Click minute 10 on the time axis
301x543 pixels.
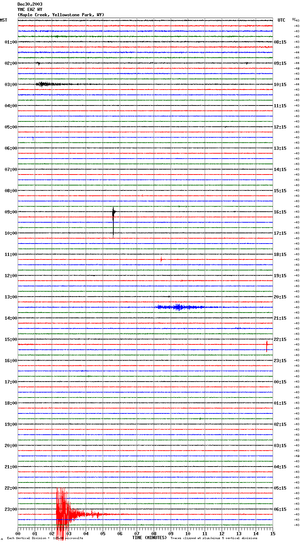(188, 533)
